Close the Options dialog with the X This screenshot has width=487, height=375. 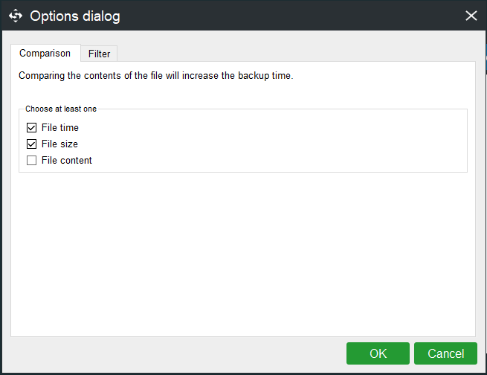471,16
